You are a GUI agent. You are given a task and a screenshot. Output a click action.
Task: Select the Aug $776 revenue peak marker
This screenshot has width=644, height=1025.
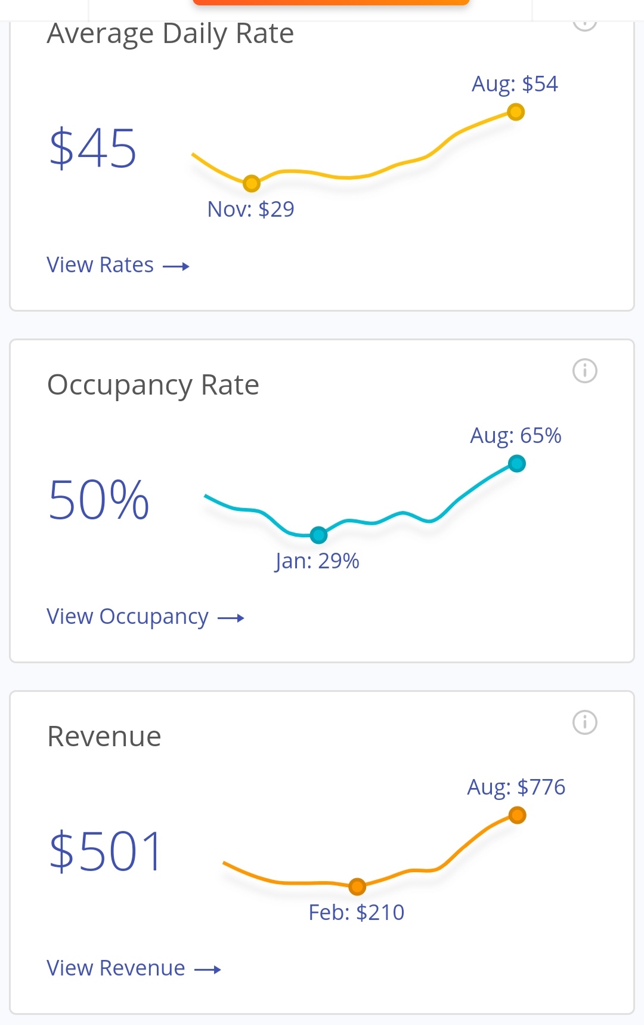pos(518,815)
